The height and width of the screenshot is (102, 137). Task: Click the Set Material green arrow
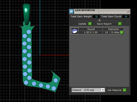[125, 90]
